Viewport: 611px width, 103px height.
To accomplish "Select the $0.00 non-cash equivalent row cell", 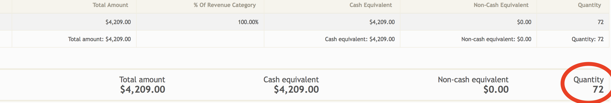I will click(x=468, y=22).
